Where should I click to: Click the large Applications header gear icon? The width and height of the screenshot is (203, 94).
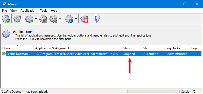point(6,34)
